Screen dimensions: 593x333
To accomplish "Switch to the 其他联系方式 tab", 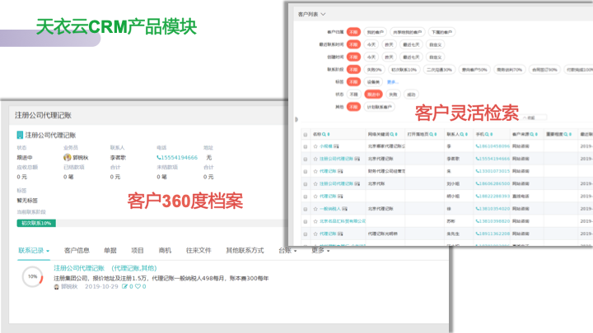I will coord(245,250).
